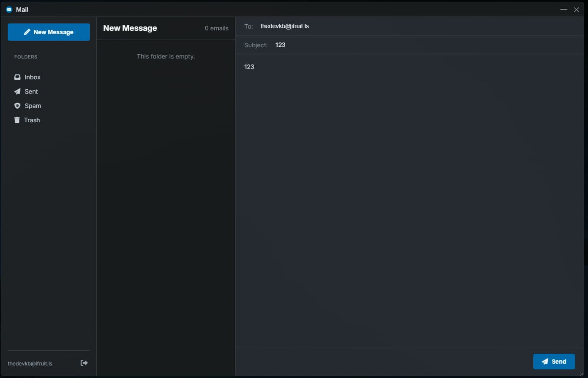Click the Spam shield icon
Viewport: 588px width, 378px height.
17,106
